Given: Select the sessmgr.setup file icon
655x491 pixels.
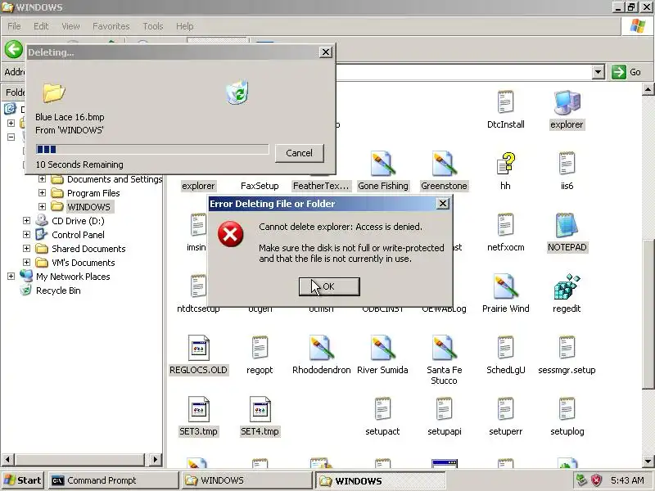Looking at the screenshot, I should pos(567,347).
